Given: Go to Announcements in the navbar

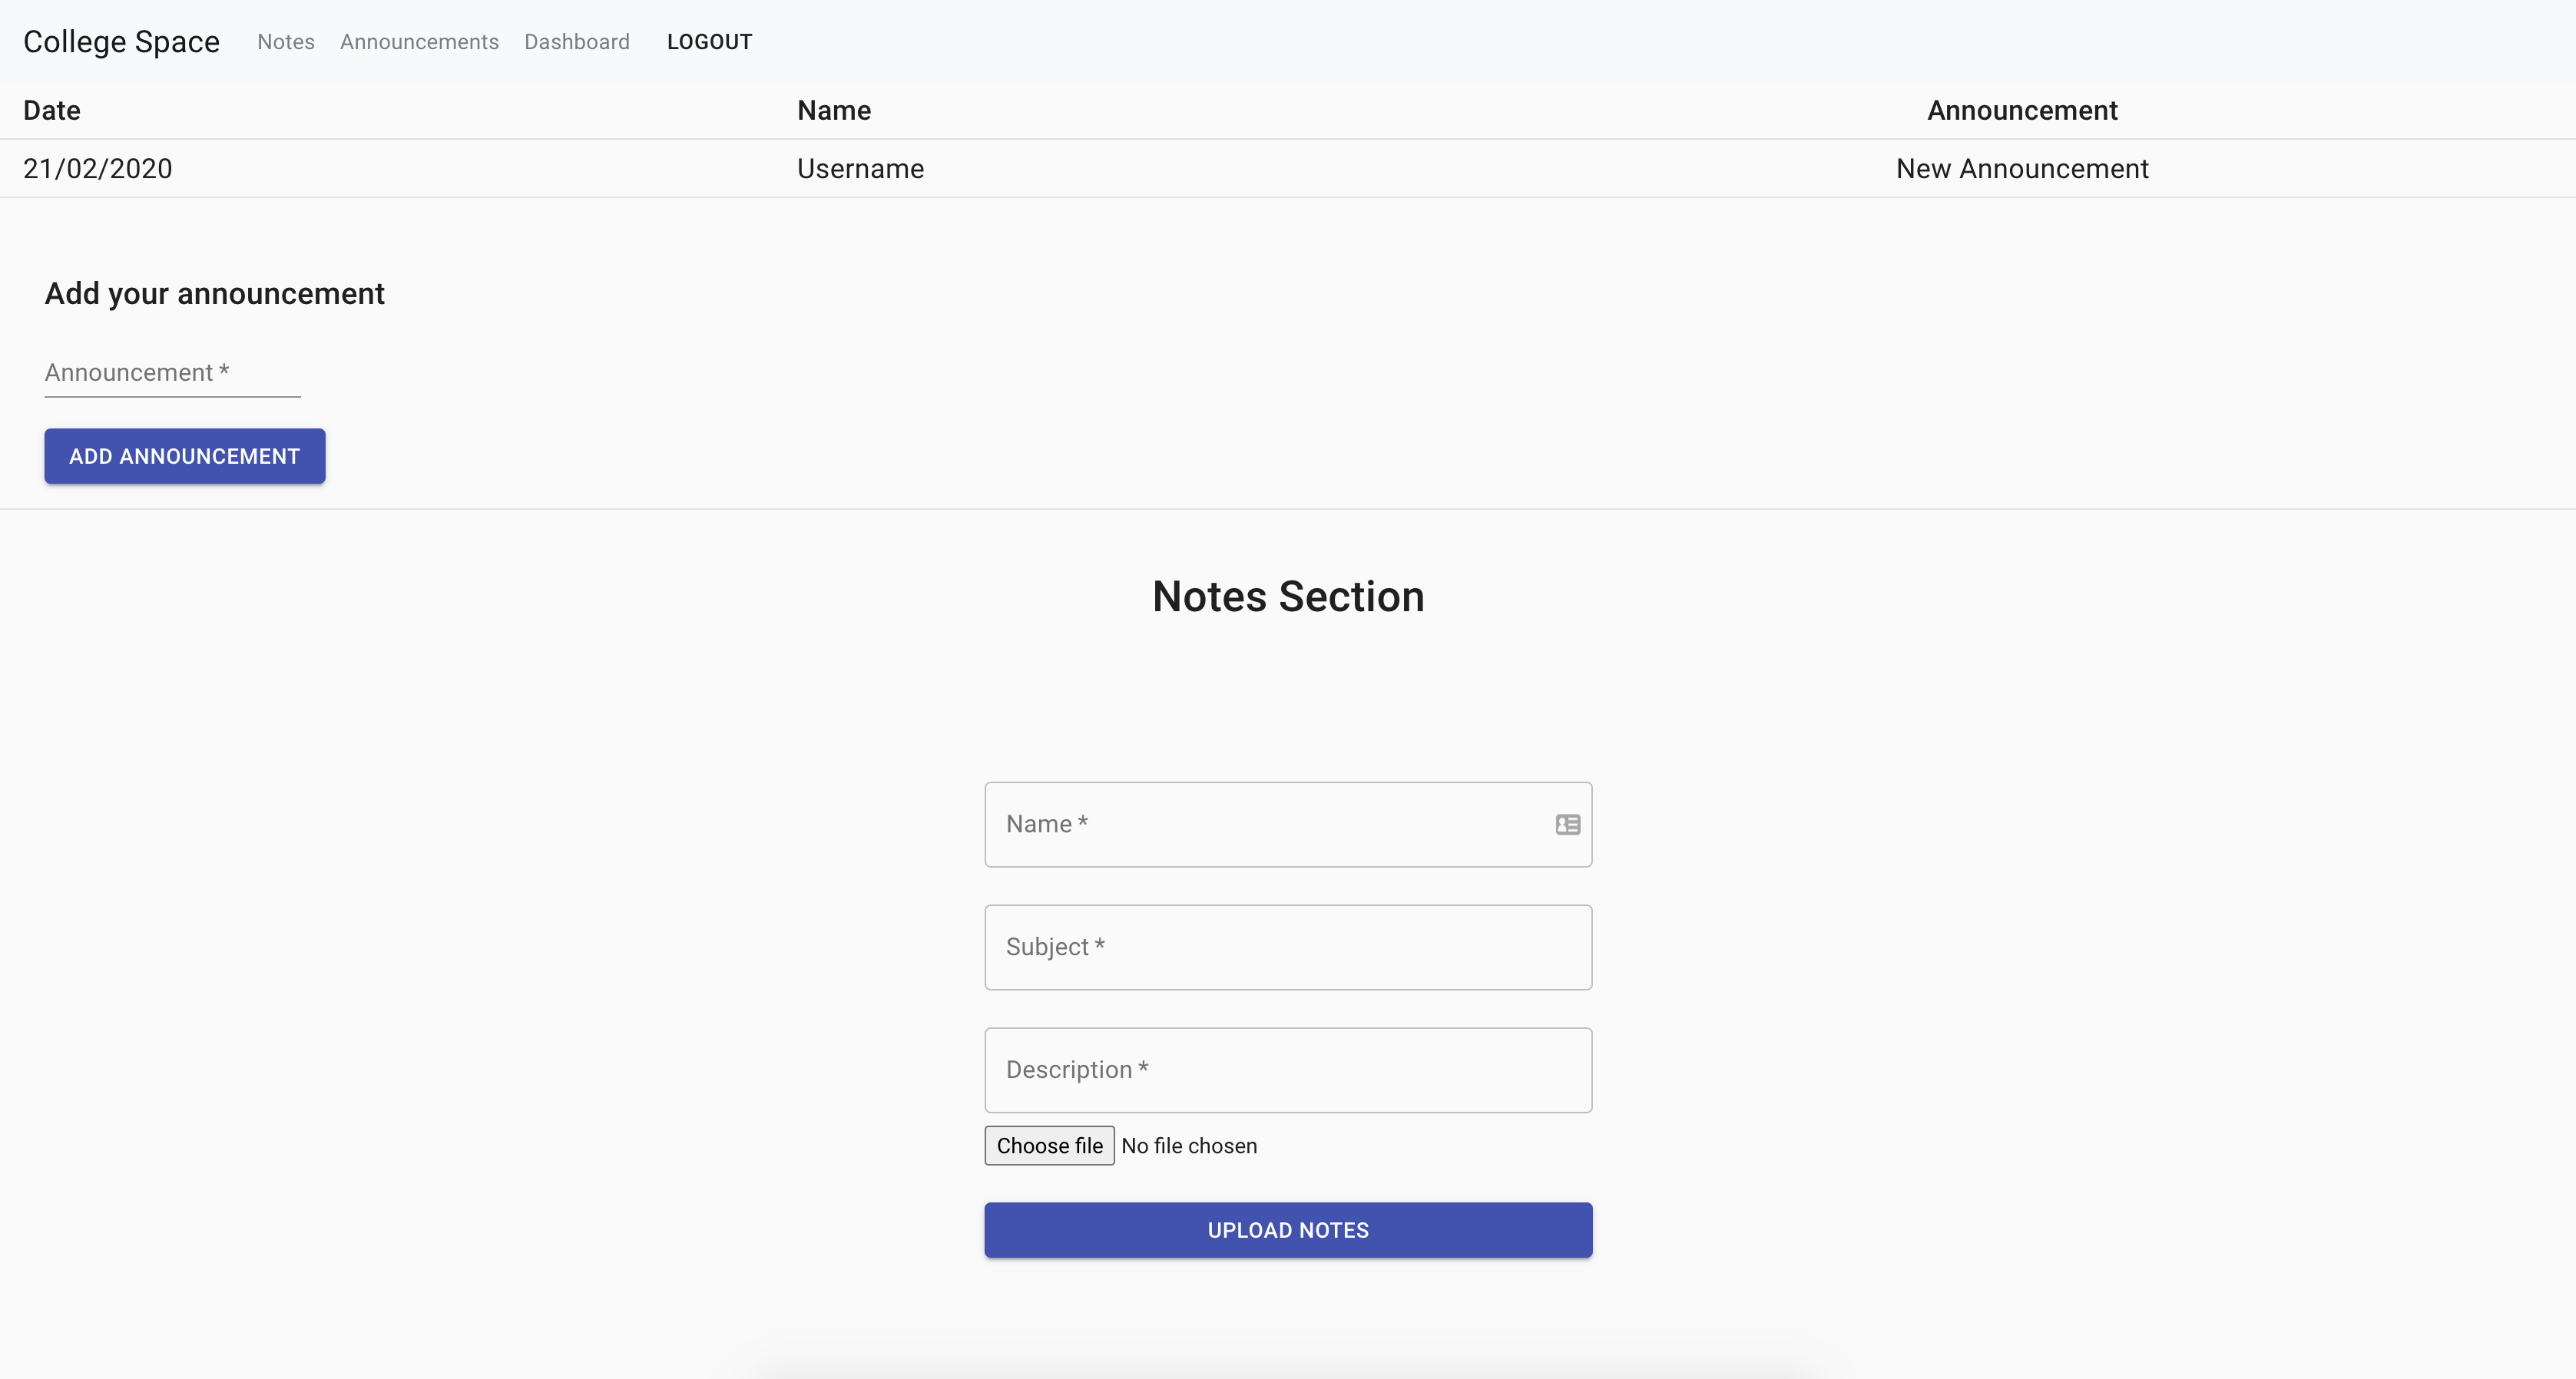Looking at the screenshot, I should (419, 42).
